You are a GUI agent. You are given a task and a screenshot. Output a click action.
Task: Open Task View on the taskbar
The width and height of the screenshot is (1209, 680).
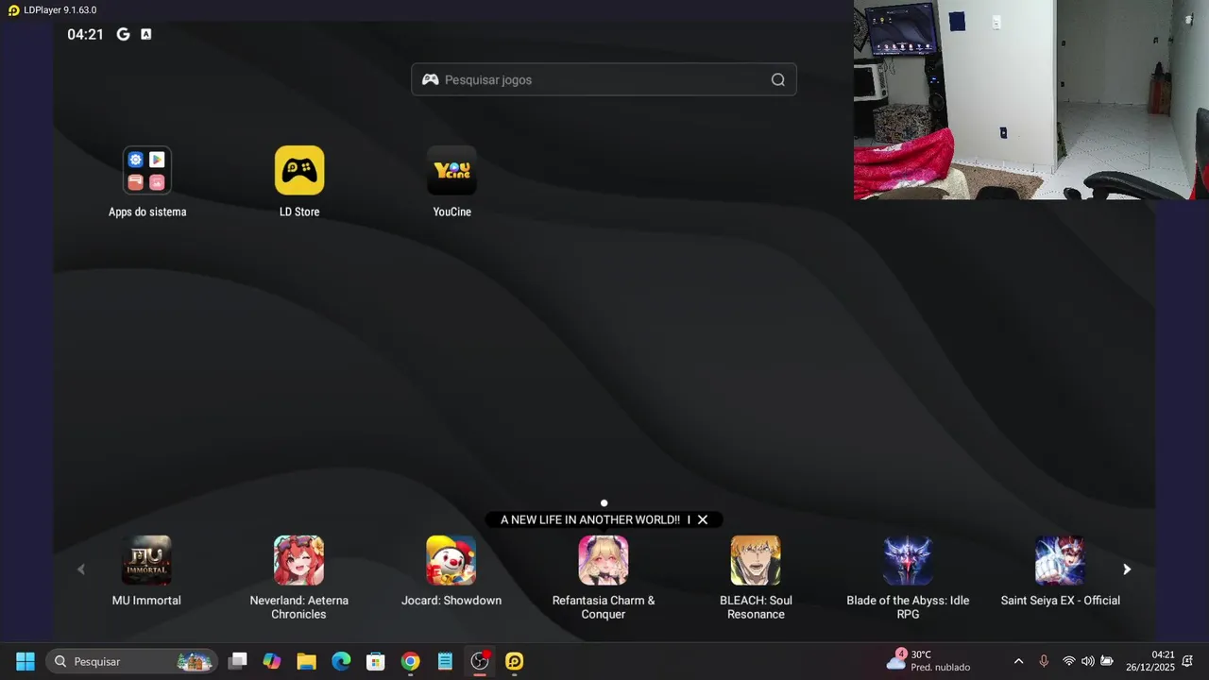237,661
